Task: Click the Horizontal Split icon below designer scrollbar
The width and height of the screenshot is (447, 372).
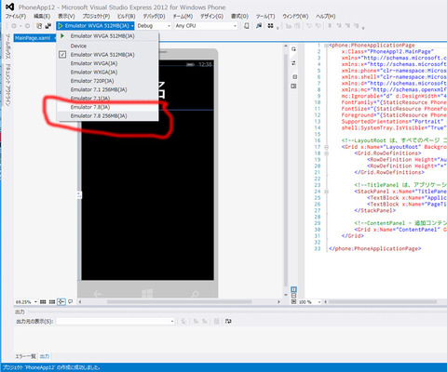Action: [x=293, y=296]
